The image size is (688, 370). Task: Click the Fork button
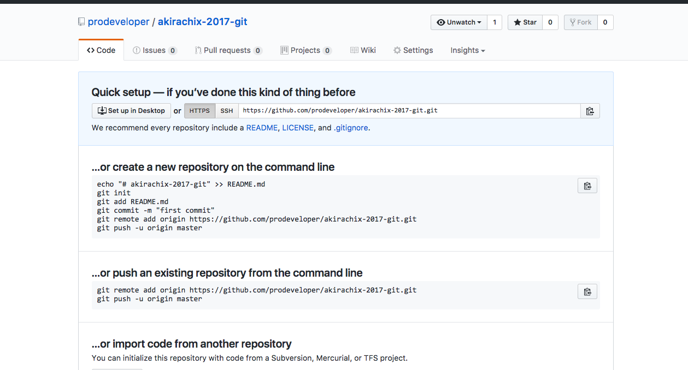580,22
